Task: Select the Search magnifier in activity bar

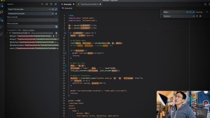Action: [x=1, y=12]
